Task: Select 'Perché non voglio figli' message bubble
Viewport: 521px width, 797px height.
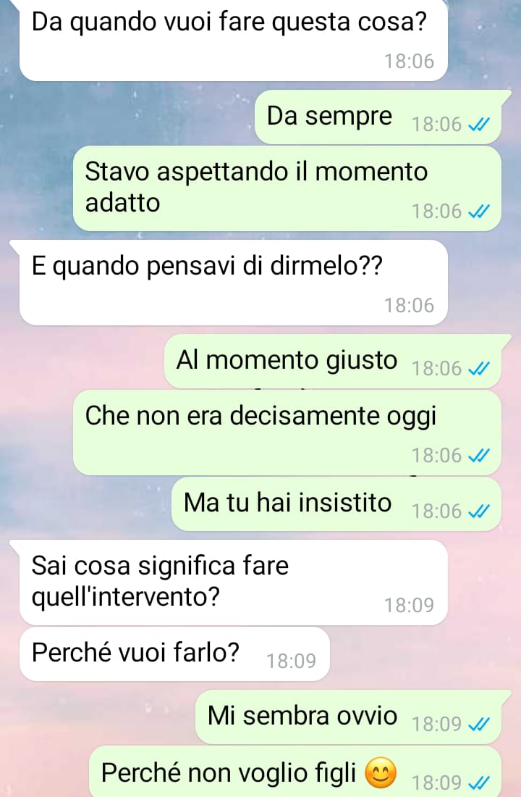Action: pyautogui.click(x=295, y=772)
